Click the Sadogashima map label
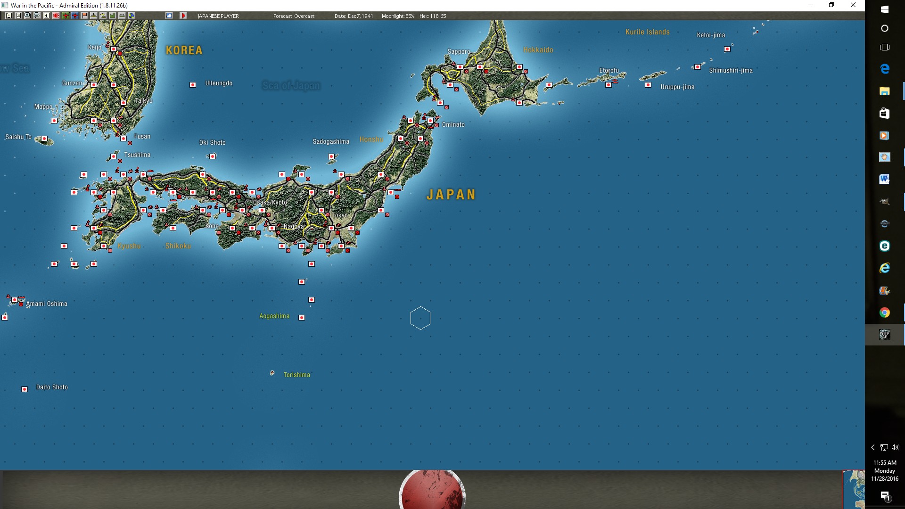Viewport: 905px width, 509px height. pos(331,142)
